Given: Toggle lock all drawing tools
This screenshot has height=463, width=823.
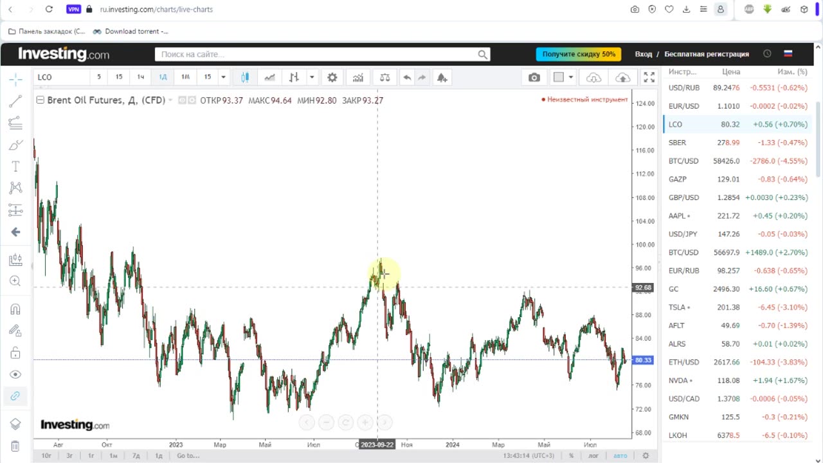Looking at the screenshot, I should tap(15, 352).
